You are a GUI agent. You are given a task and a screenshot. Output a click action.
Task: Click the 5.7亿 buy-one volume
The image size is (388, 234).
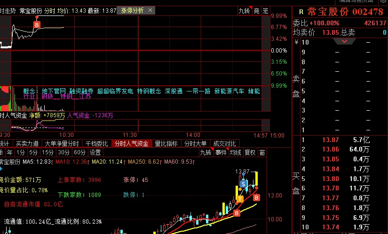tap(361, 140)
